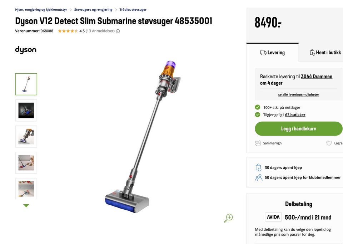Select the first vacuum thumbnail
The image size is (343, 244).
pyautogui.click(x=26, y=84)
